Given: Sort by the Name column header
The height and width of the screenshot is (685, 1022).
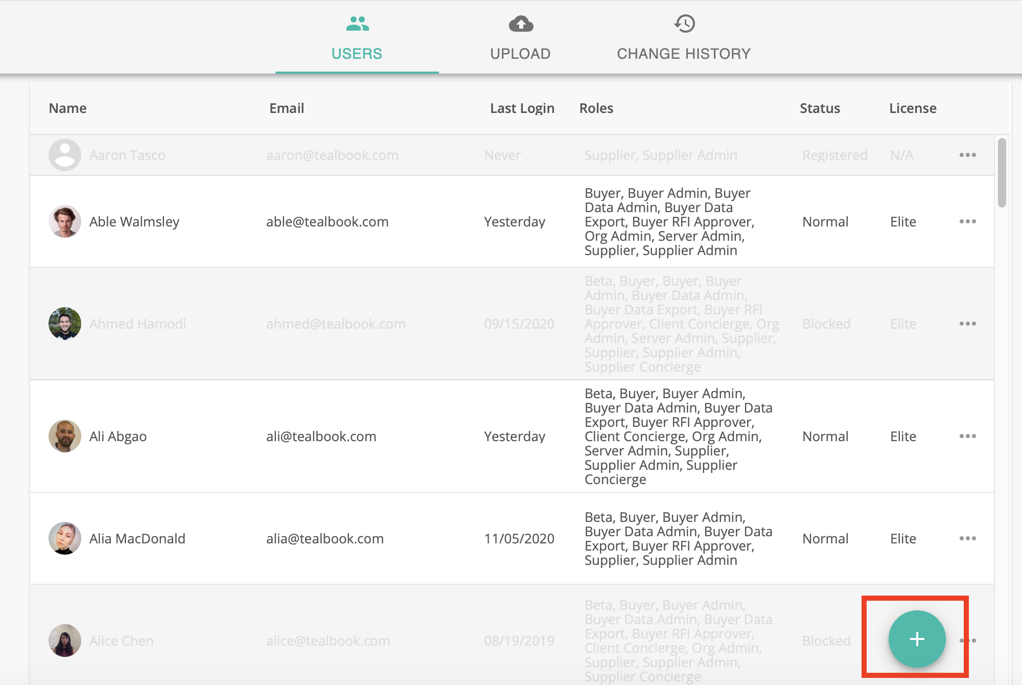Looking at the screenshot, I should [x=67, y=108].
